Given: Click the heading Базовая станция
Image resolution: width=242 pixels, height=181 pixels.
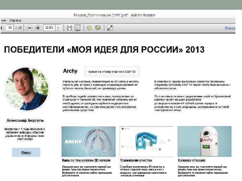Looking at the screenshot, I should coord(192,160).
